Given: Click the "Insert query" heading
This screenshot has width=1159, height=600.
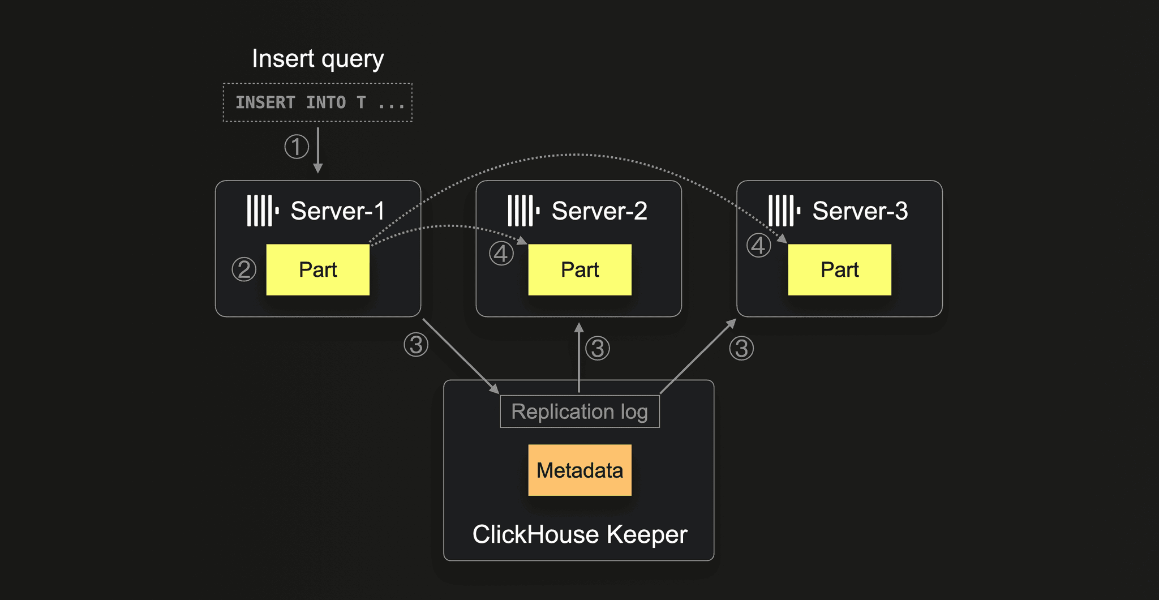Looking at the screenshot, I should coord(317,59).
